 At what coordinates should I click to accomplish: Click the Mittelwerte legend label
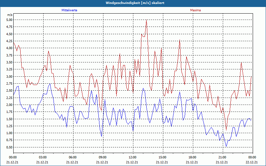[69, 10]
